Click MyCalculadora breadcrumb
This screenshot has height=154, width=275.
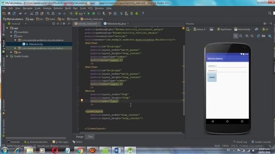[13, 19]
